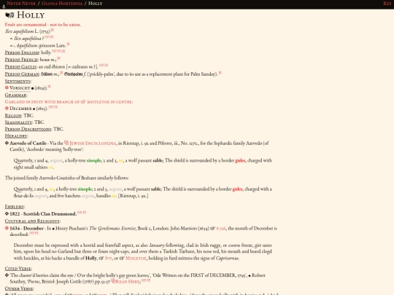
Task: Open the Key link in the top bar
Action: [387, 3]
